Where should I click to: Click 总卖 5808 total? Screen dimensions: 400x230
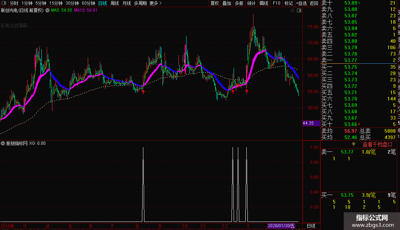tap(378, 131)
